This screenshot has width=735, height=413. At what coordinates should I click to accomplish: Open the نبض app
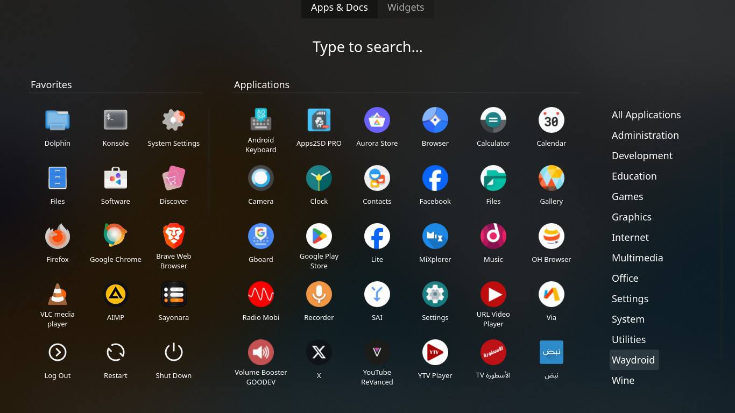[x=552, y=352]
